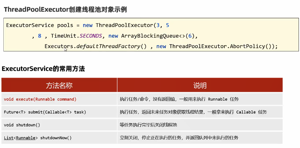Click the List<Runnable> shutdownNow() cell
Screen dimensions: 300x148
[59, 137]
